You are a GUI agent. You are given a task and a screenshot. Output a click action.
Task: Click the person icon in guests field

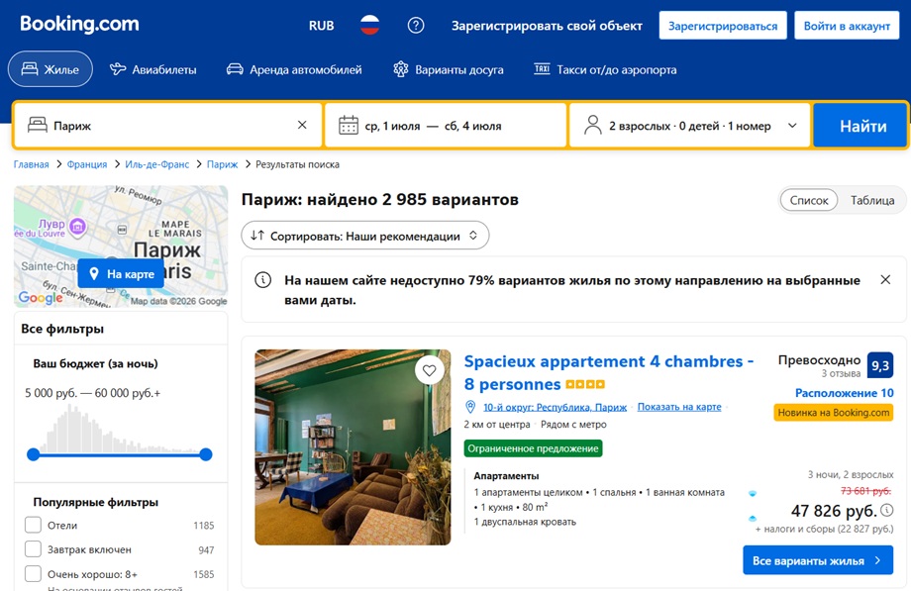(592, 125)
